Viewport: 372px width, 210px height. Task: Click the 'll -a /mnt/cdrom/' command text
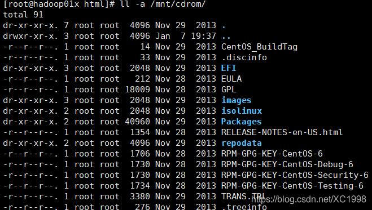tap(163, 4)
